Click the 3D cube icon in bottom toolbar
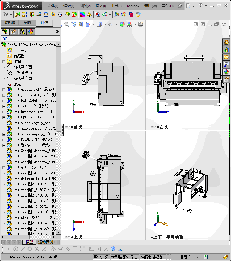 pos(113,249)
